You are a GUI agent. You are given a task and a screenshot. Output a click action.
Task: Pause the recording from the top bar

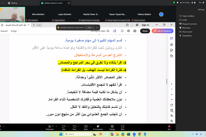(x=192, y=3)
